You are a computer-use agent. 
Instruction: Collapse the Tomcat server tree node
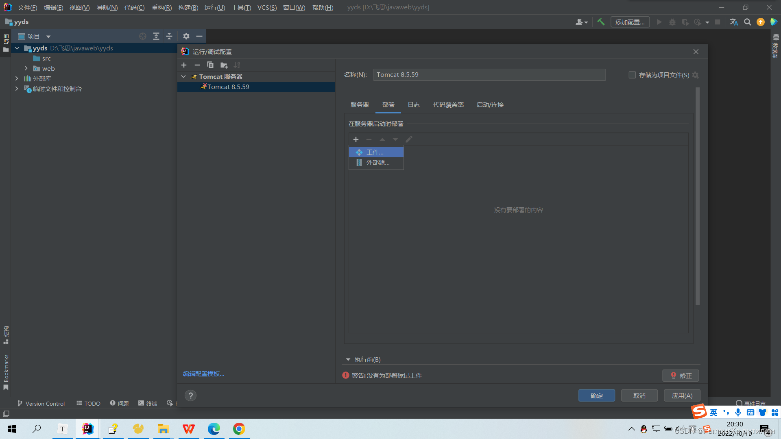pyautogui.click(x=183, y=76)
